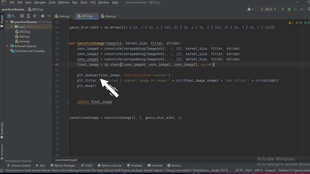Expand the venv folder
Screen dimensions: 310x174
(x=12, y=27)
